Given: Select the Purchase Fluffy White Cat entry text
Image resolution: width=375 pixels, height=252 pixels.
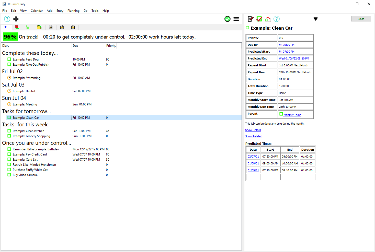Looking at the screenshot, I should tap(30, 170).
